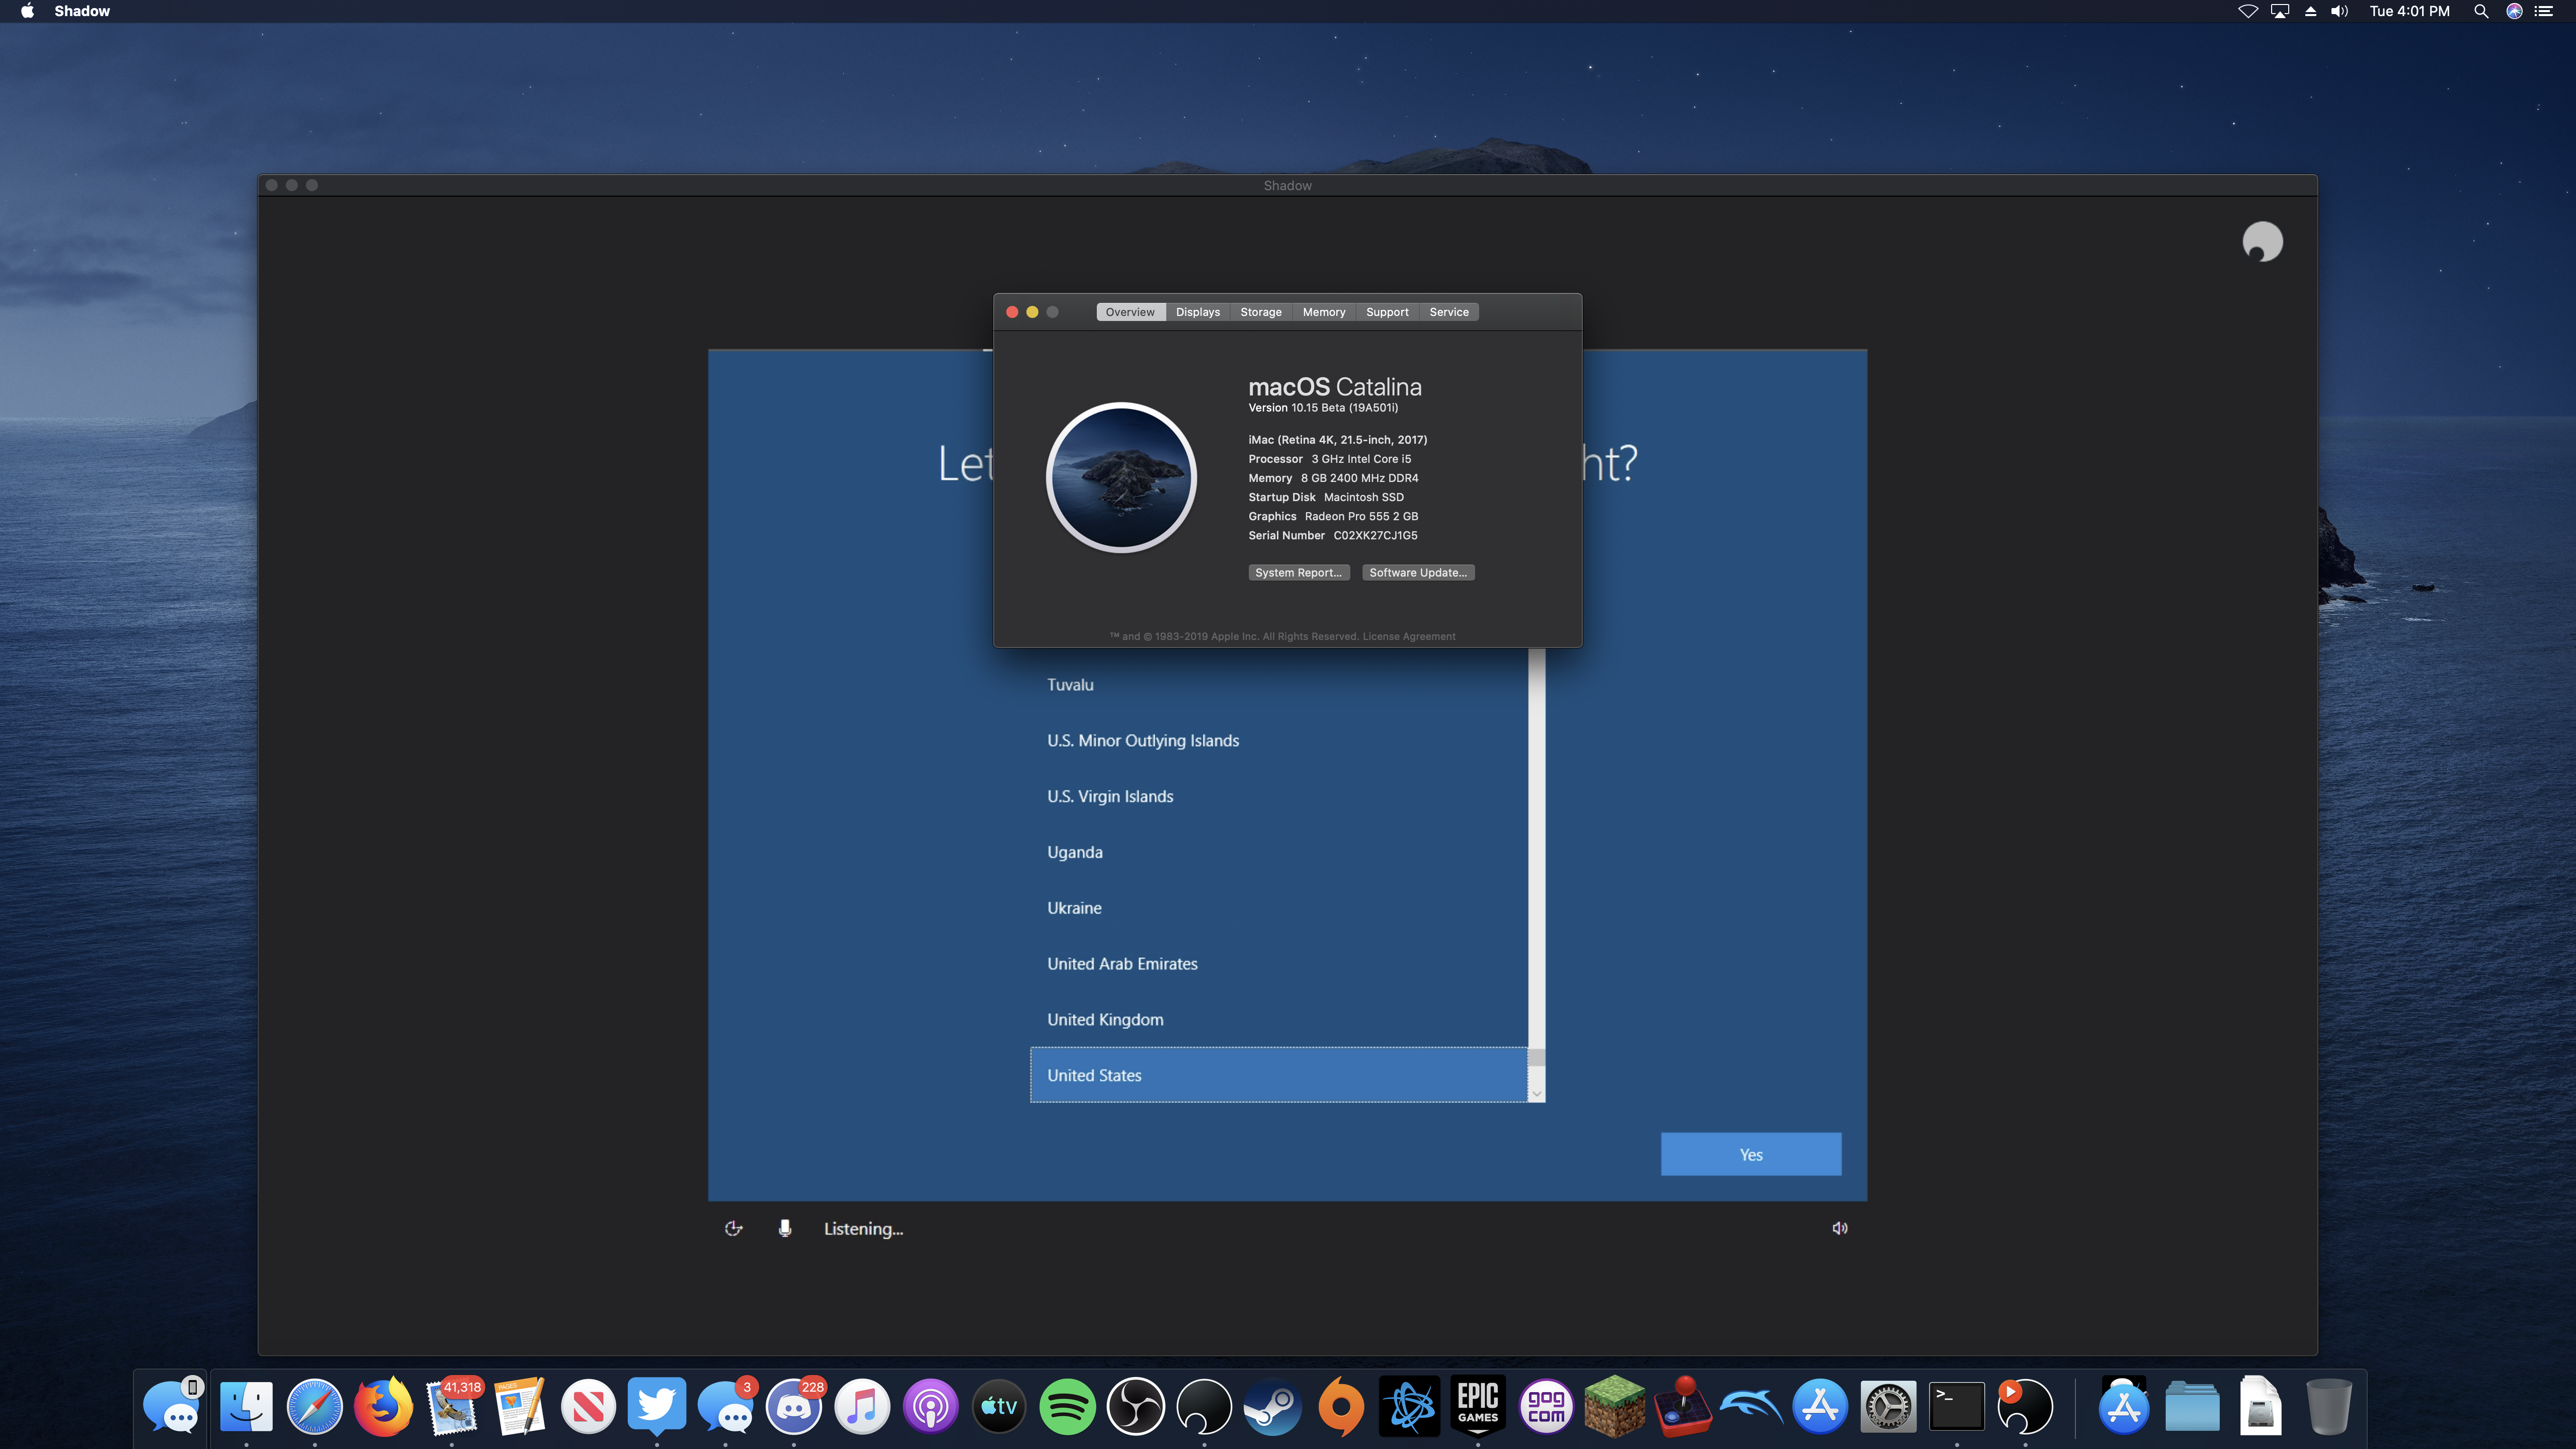Open GOG.com Galaxy dock icon
The image size is (2576, 1449).
pyautogui.click(x=1546, y=1406)
